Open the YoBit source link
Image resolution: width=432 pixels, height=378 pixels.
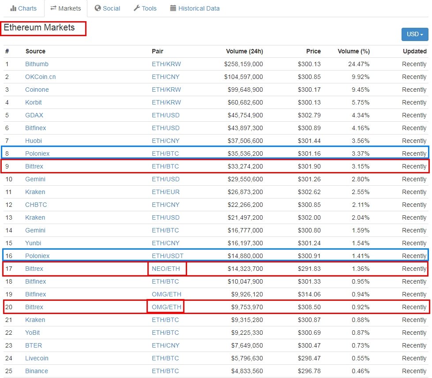[34, 333]
